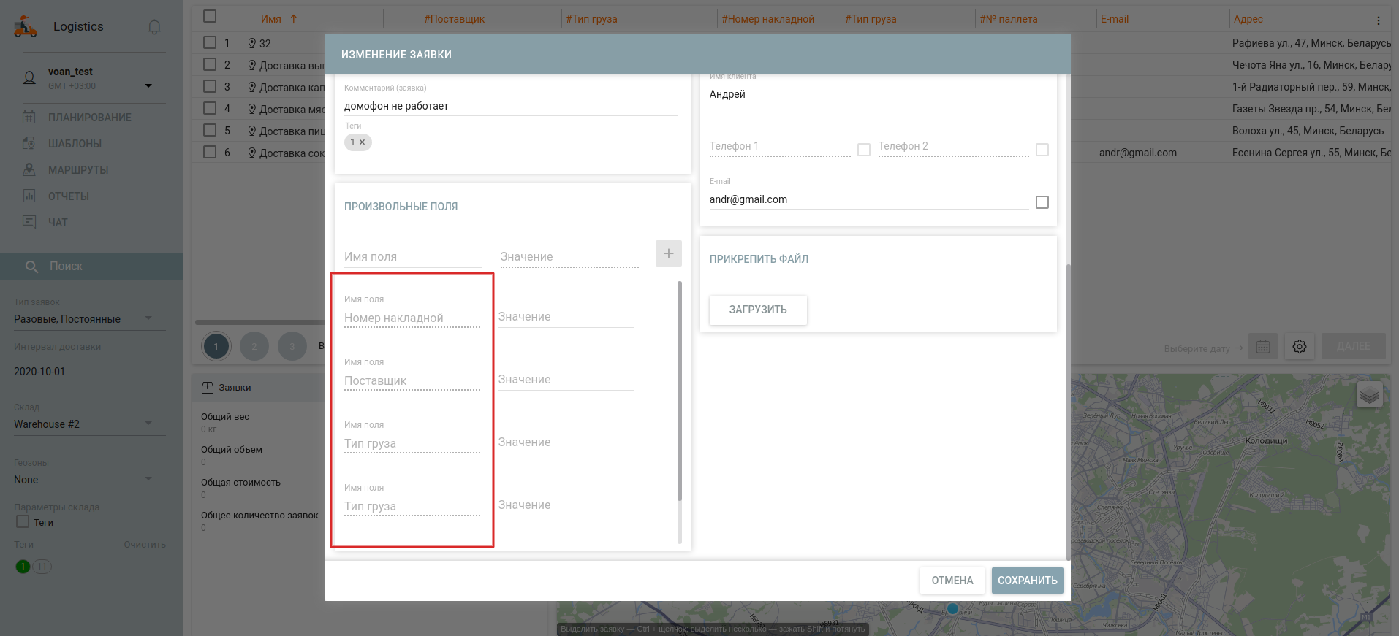
Task: Enable the Теги checkbox in sidebar
Action: 23,522
